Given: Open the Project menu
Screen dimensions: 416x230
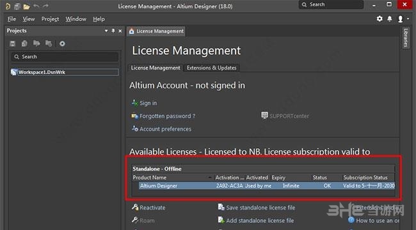Looking at the screenshot, I should click(x=50, y=19).
